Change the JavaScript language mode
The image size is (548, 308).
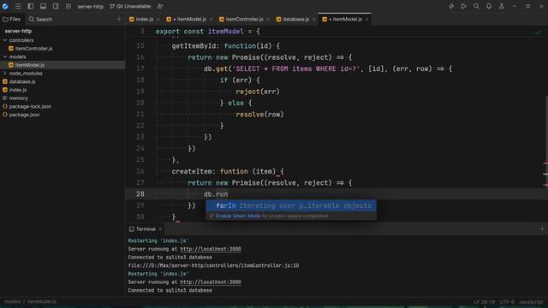click(531, 302)
